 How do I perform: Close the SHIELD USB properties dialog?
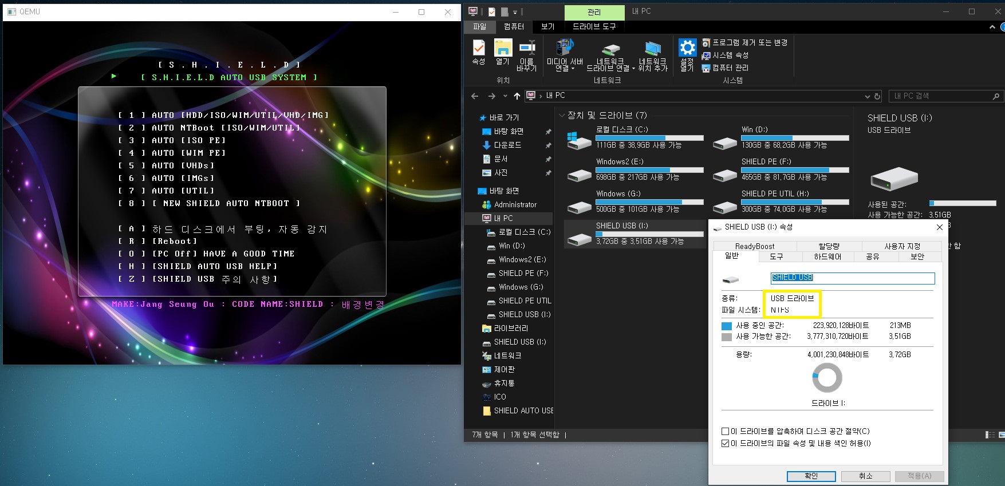pyautogui.click(x=939, y=227)
